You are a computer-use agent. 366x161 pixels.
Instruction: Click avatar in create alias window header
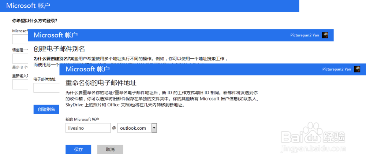tap(325, 35)
